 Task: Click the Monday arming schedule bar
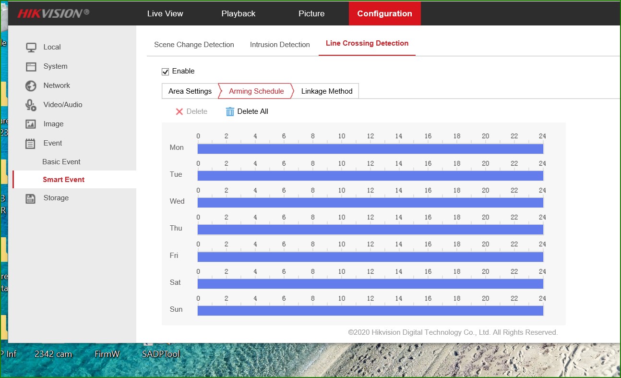click(x=370, y=149)
